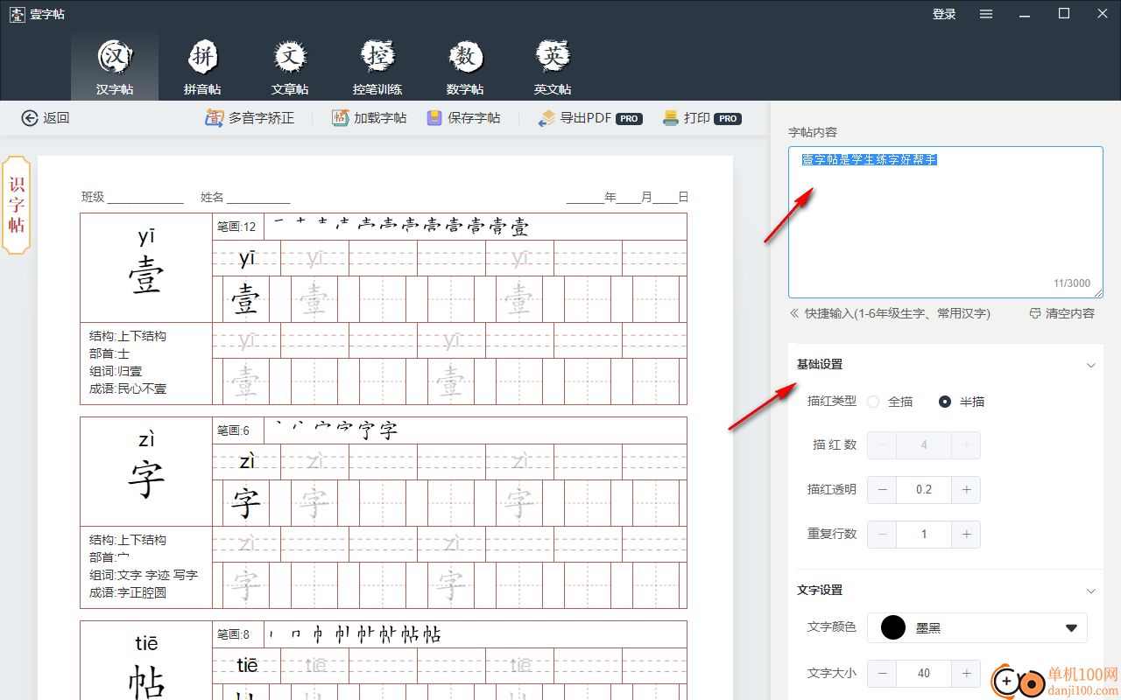The height and width of the screenshot is (700, 1121).
Task: Click the 重复行数 value field
Action: [924, 534]
